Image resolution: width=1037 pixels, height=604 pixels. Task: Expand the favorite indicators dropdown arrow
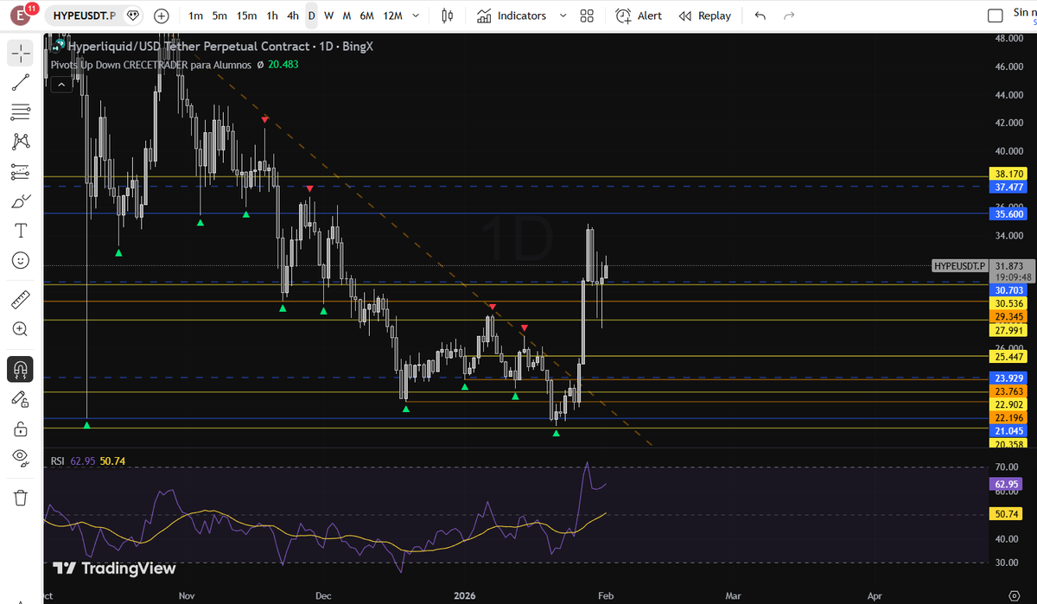point(563,16)
